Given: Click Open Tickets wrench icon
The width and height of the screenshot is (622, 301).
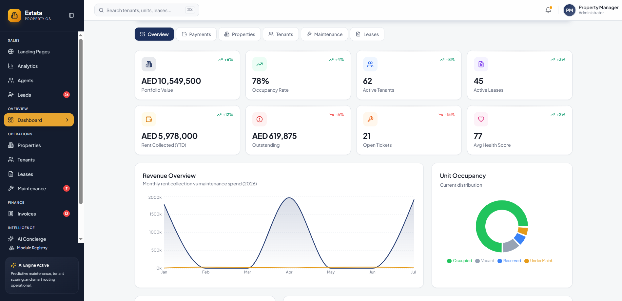Looking at the screenshot, I should [370, 119].
